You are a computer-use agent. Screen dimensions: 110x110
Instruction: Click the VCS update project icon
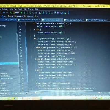point(46,13)
